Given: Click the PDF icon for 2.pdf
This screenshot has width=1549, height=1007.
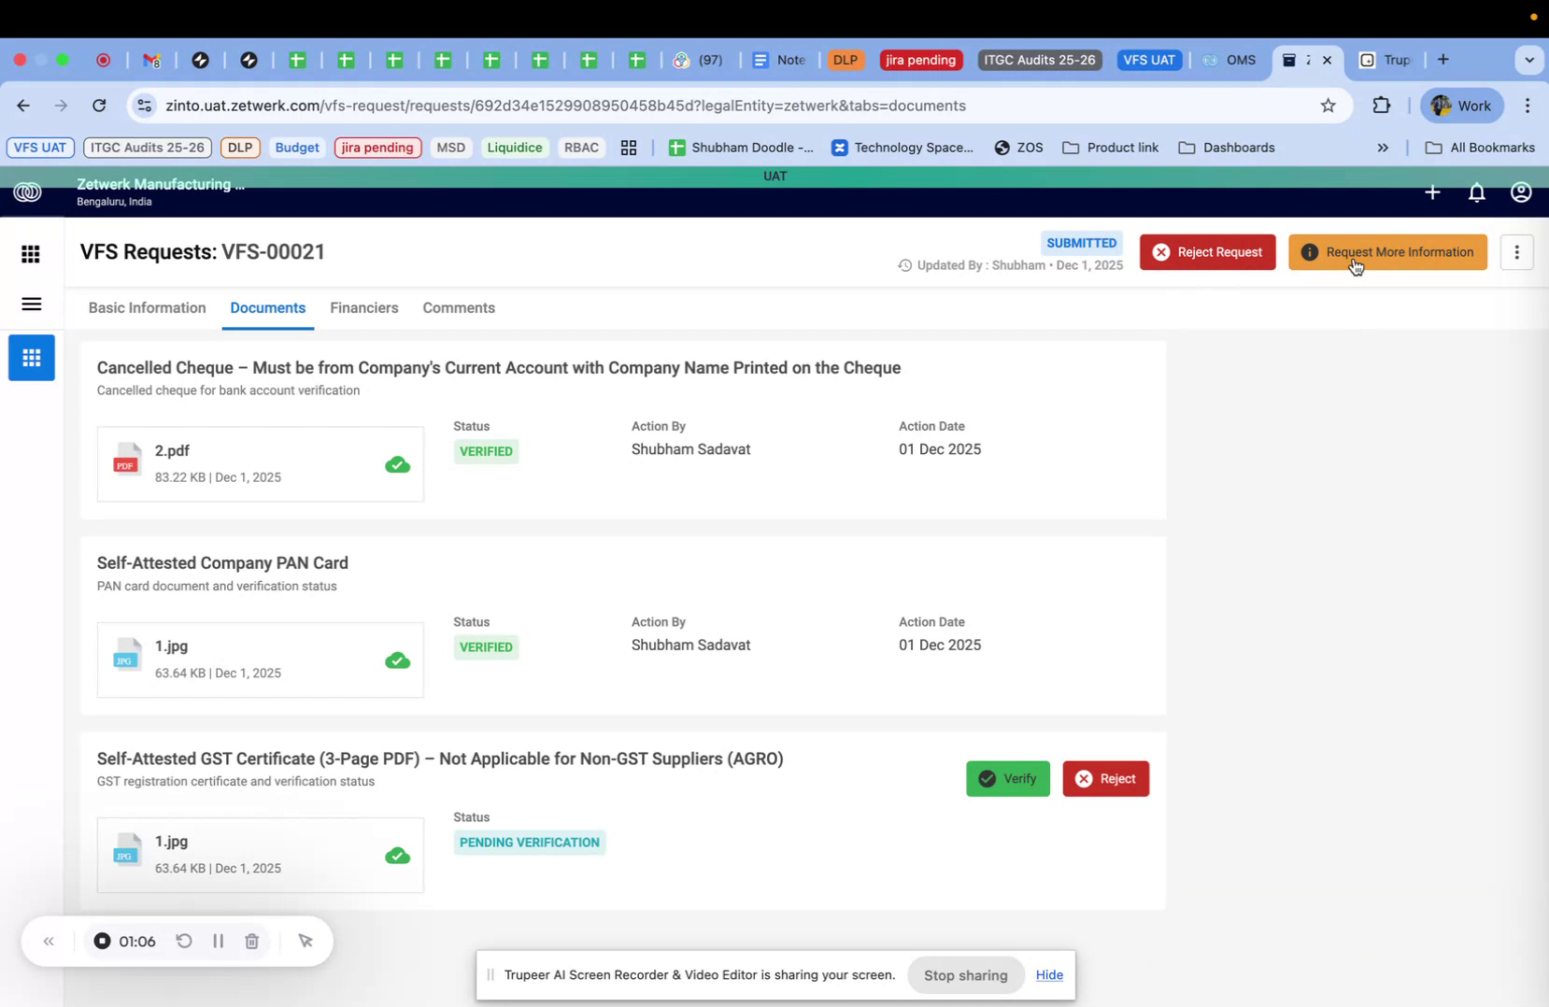Looking at the screenshot, I should [127, 460].
